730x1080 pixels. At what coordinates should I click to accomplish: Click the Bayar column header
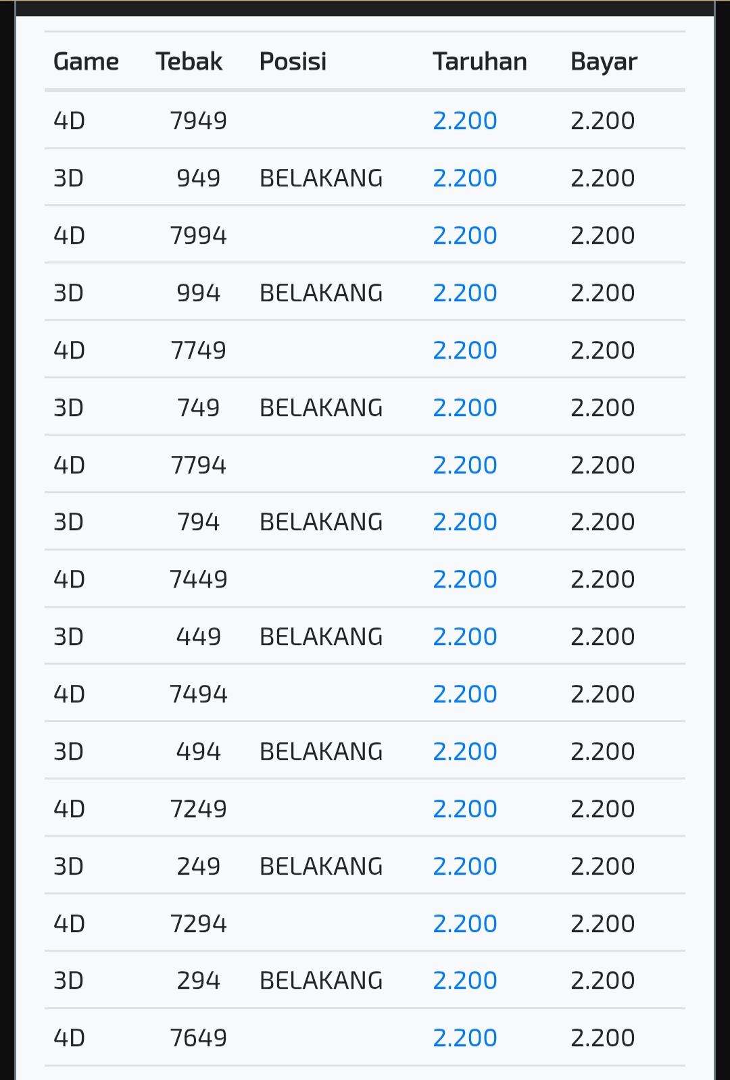point(604,61)
